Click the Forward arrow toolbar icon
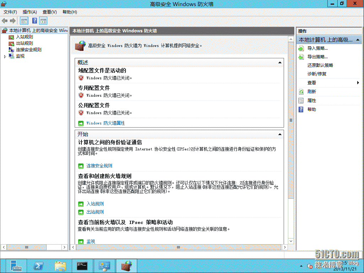Viewport: 364px width, 273px height. point(13,21)
